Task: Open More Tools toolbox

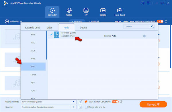Action: pyautogui.click(x=120, y=12)
